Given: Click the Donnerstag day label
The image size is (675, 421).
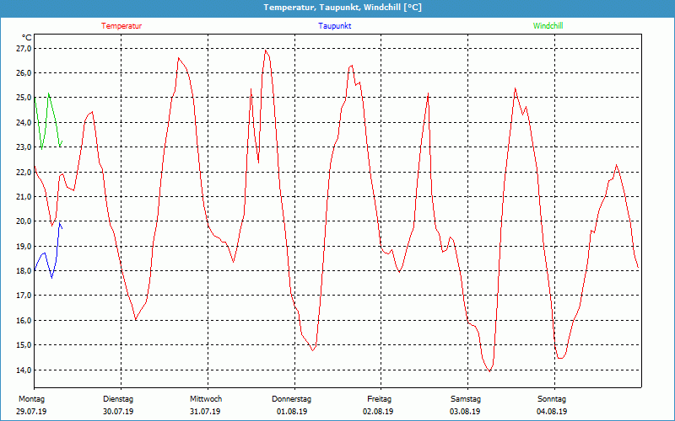Looking at the screenshot, I should (291, 399).
